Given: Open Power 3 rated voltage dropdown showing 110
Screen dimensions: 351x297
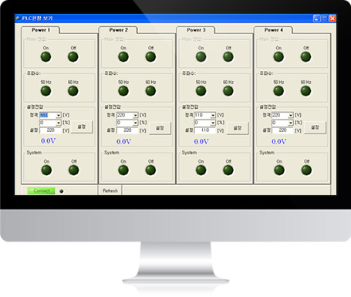Looking at the screenshot, I should pos(213,115).
